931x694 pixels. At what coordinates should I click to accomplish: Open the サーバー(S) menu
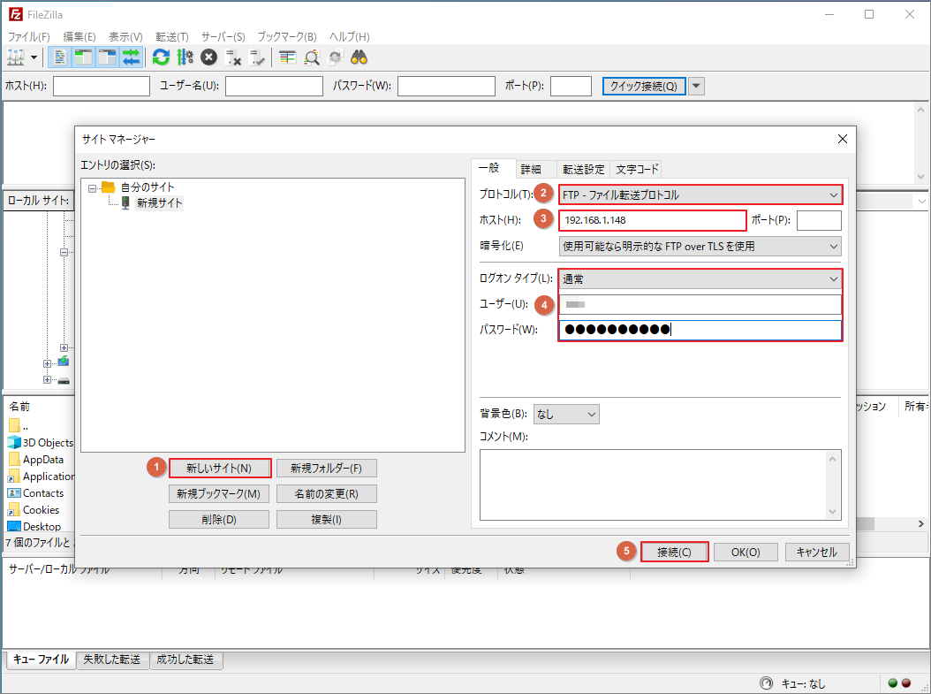tap(223, 37)
